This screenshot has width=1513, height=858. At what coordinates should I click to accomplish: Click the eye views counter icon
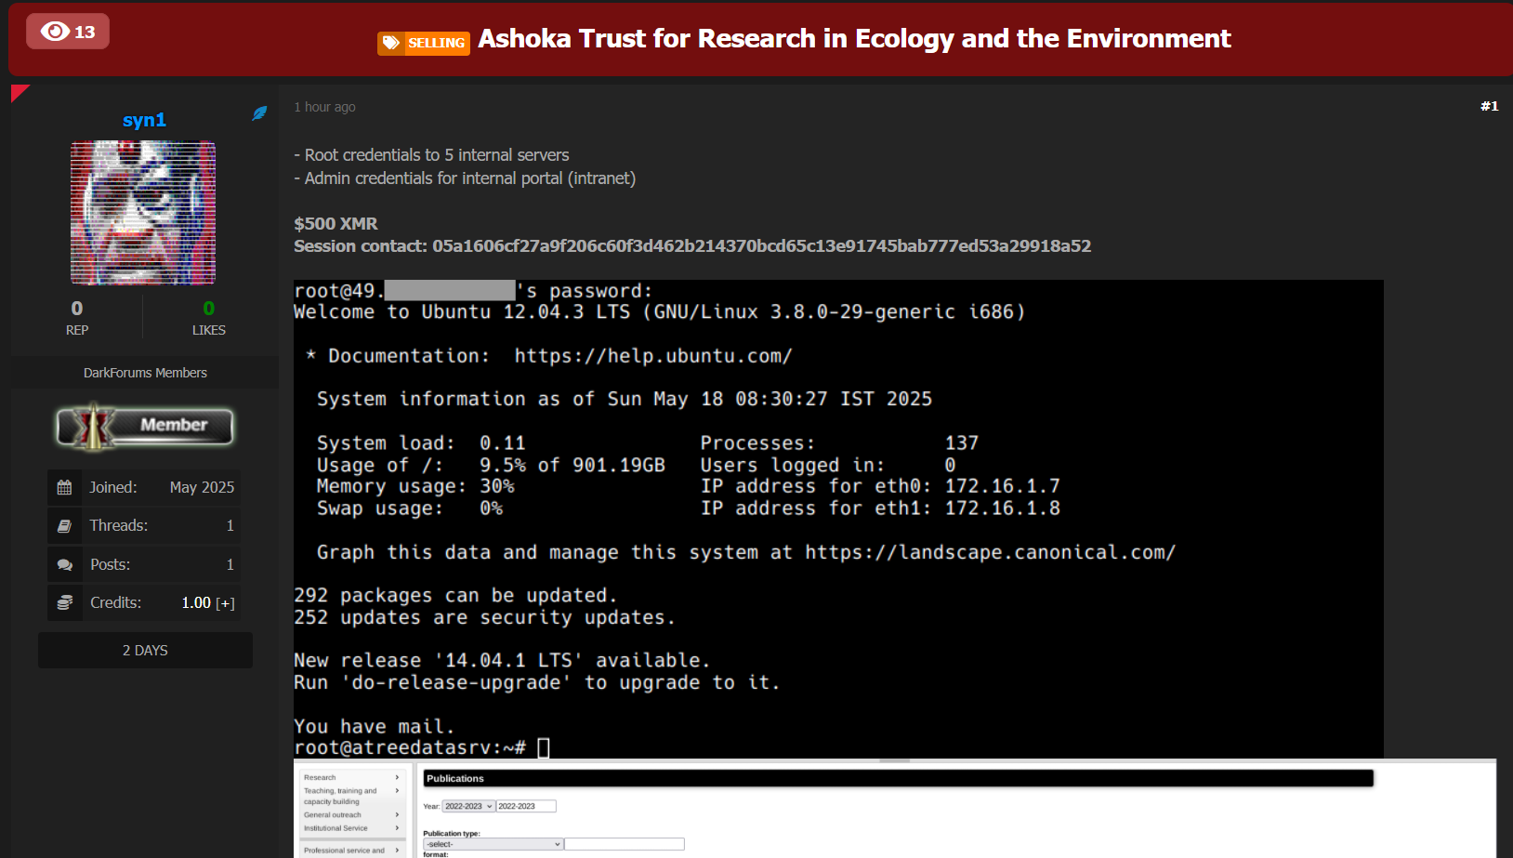[55, 32]
